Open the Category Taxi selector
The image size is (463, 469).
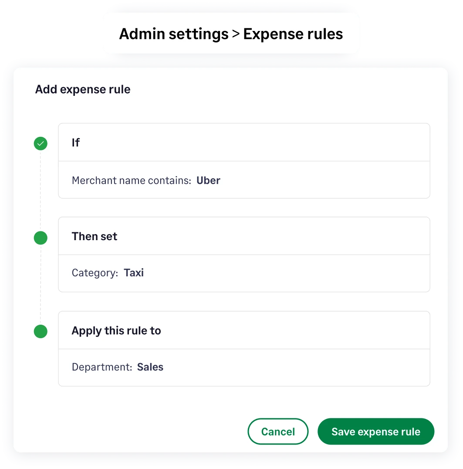point(134,273)
